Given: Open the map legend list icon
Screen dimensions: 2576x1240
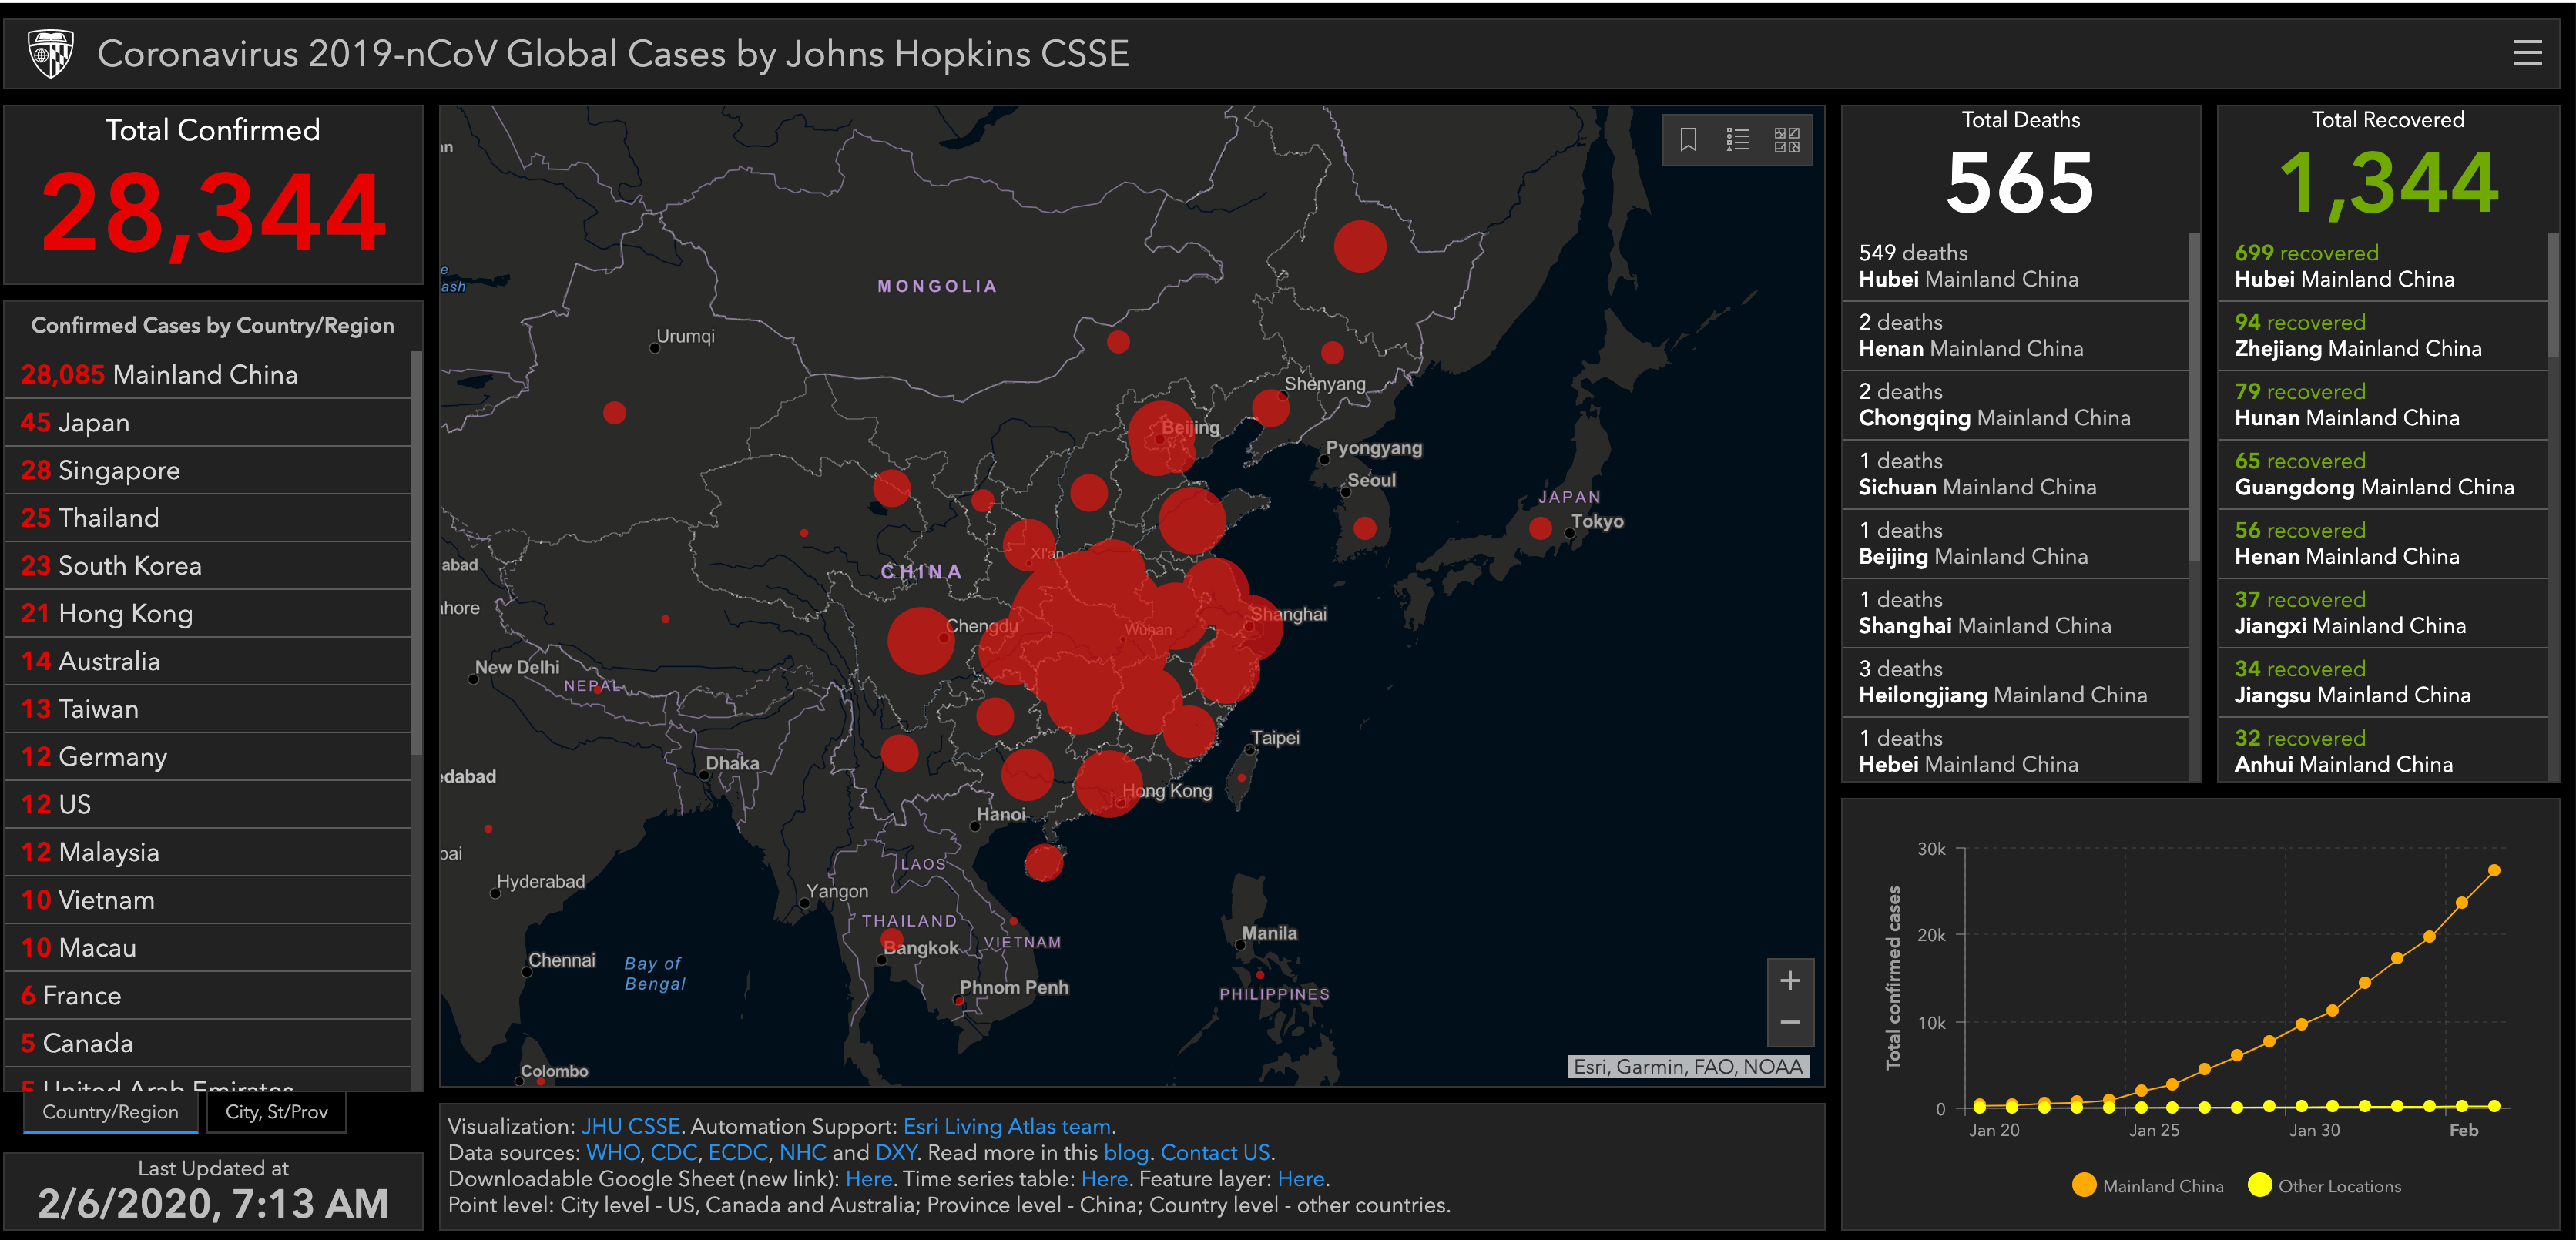Looking at the screenshot, I should (1737, 140).
